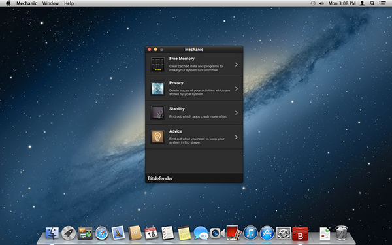Open the App Store in Dock
The height and width of the screenshot is (245, 392).
coord(267,233)
